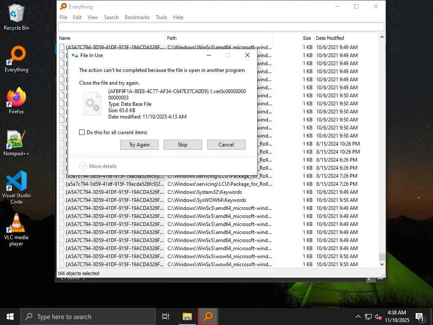Viewport: 433px width, 325px height.
Task: Sort by the Name column header
Action: (x=111, y=38)
